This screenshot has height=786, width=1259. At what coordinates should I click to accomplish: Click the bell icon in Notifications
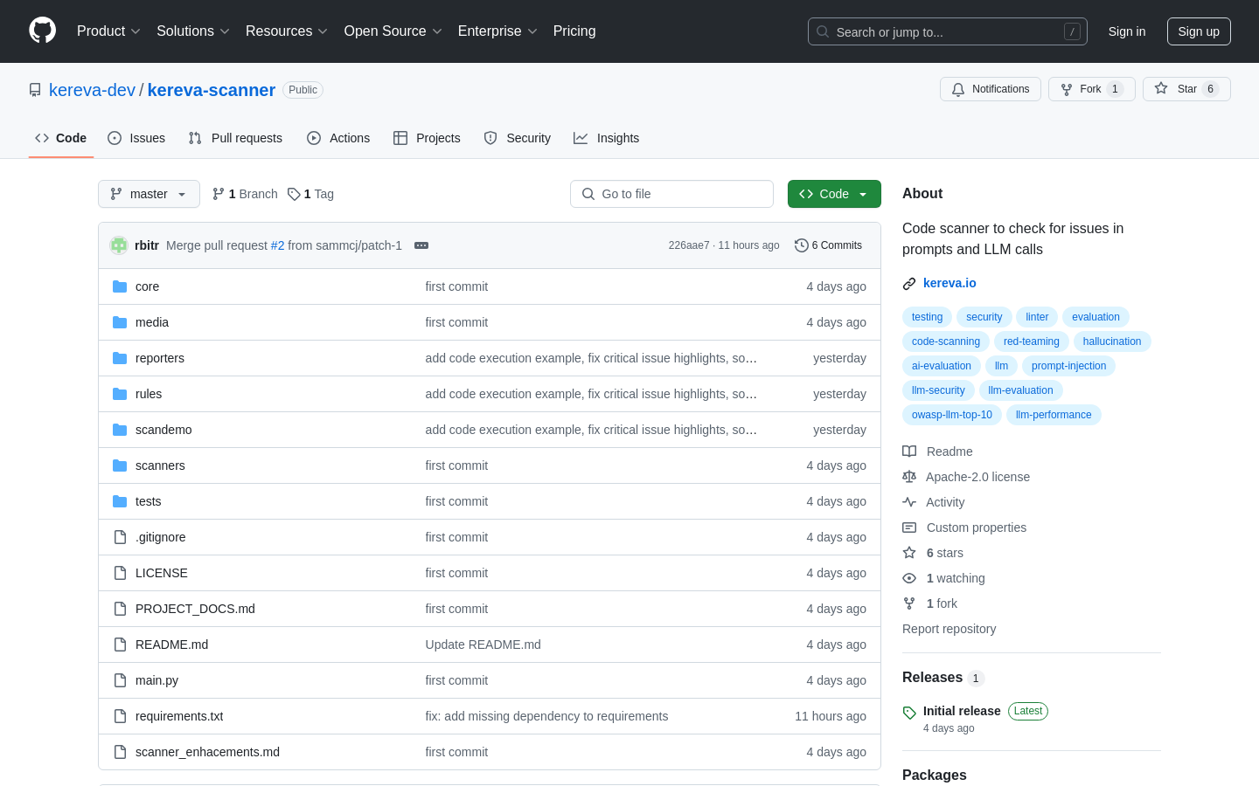tap(958, 89)
